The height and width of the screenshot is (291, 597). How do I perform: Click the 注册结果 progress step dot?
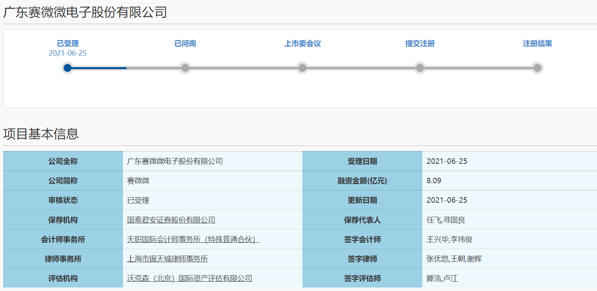(537, 68)
